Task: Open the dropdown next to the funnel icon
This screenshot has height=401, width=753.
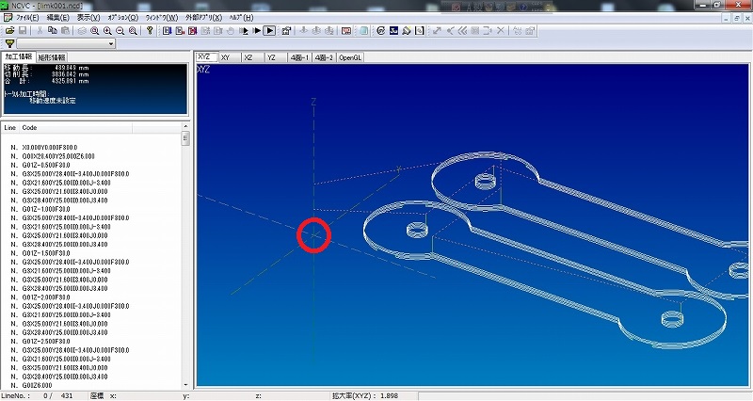Action: tap(111, 43)
